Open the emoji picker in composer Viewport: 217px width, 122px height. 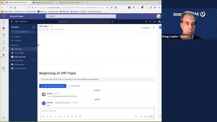145,117
